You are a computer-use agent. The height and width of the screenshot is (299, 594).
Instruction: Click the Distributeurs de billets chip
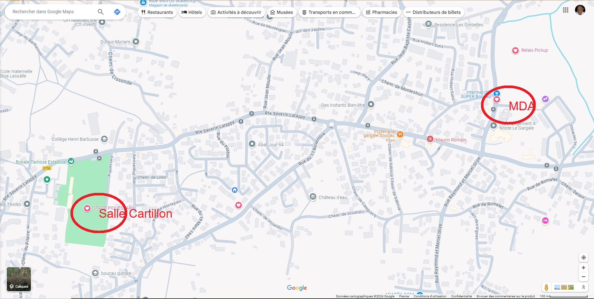click(x=433, y=12)
